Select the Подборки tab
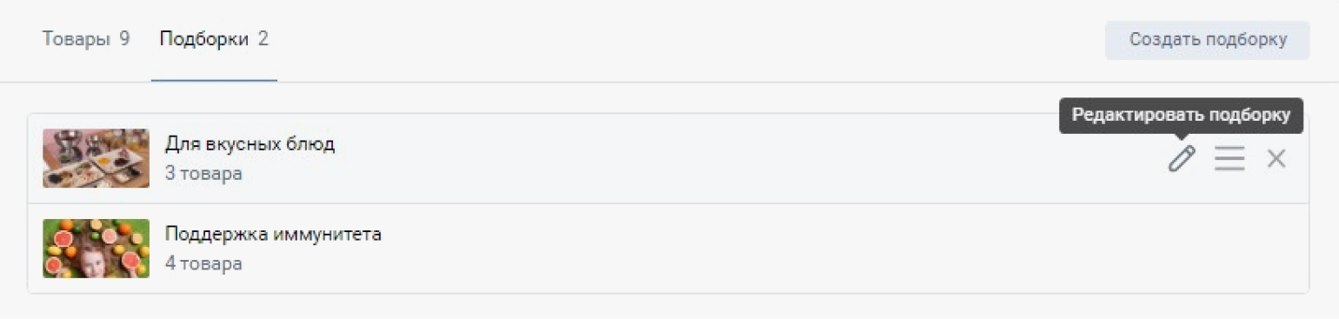 214,39
